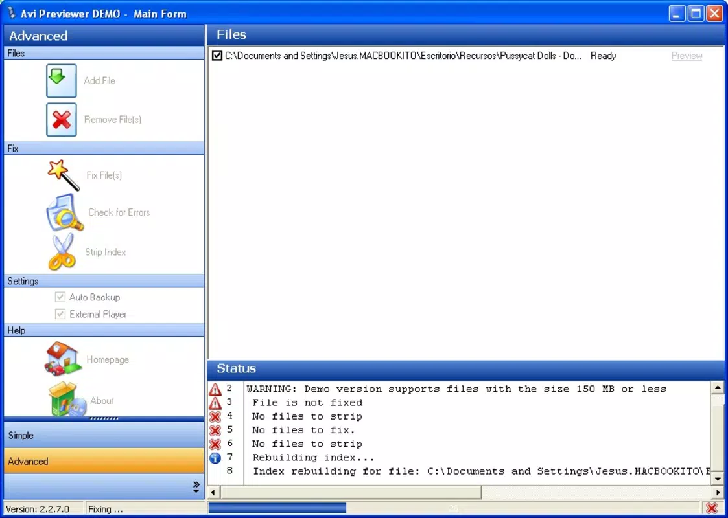728x518 pixels.
Task: Click the 'Index rebuilding for file' message
Action: pos(481,471)
